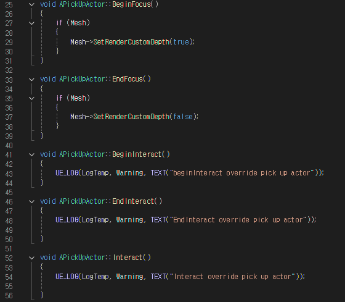Click Mesh pointer at start of line 37
The image size is (345, 302).
[x=78, y=117]
